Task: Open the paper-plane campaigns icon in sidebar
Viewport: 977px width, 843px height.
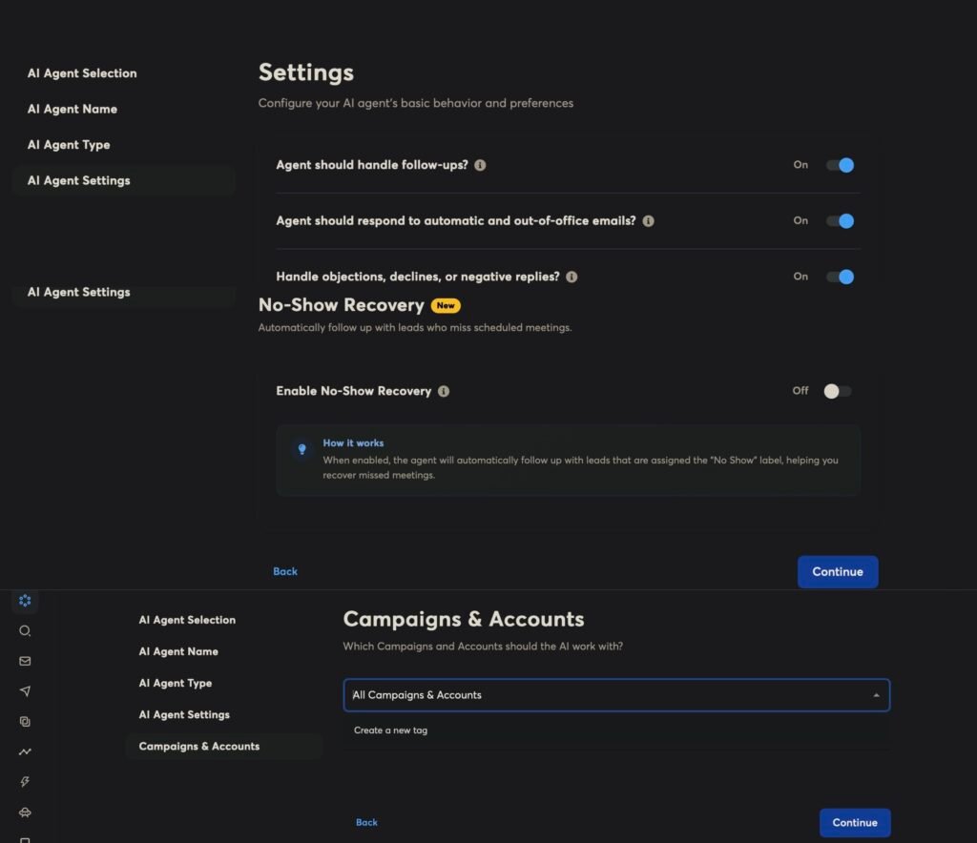Action: 25,691
